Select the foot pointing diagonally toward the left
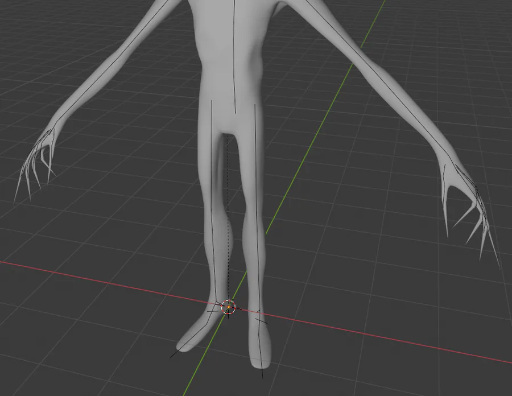The height and width of the screenshot is (396, 512). (x=196, y=331)
